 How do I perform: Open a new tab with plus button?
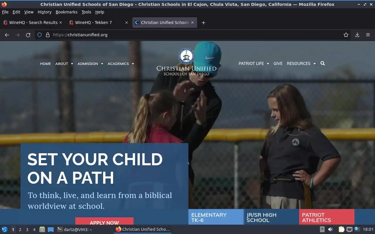tap(203, 23)
